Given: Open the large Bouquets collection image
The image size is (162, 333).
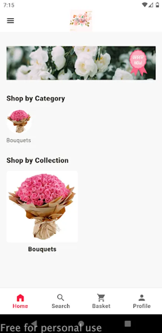Looking at the screenshot, I should 42,206.
